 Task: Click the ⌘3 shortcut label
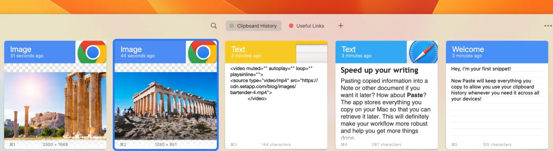(234, 144)
